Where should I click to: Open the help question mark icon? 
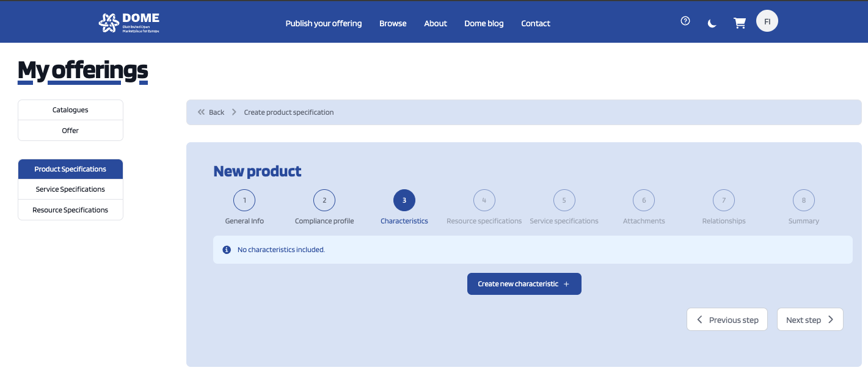(x=685, y=21)
